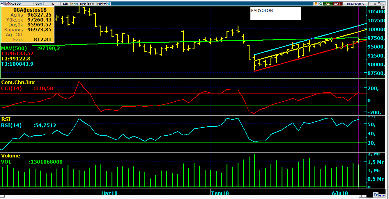Click the Kapanış 96973,85 value

click(x=39, y=30)
